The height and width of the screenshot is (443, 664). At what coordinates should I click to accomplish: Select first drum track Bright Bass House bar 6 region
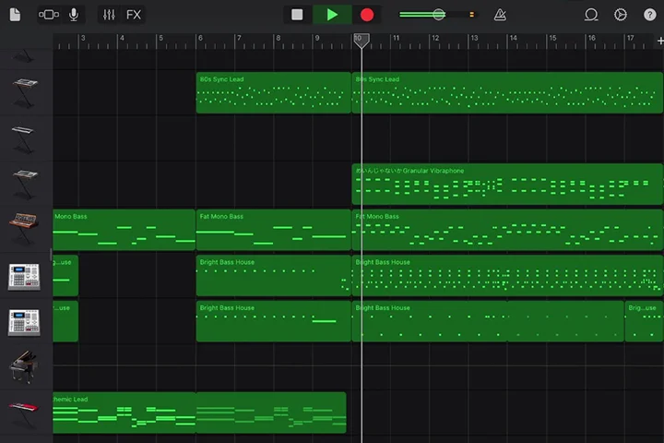[274, 276]
